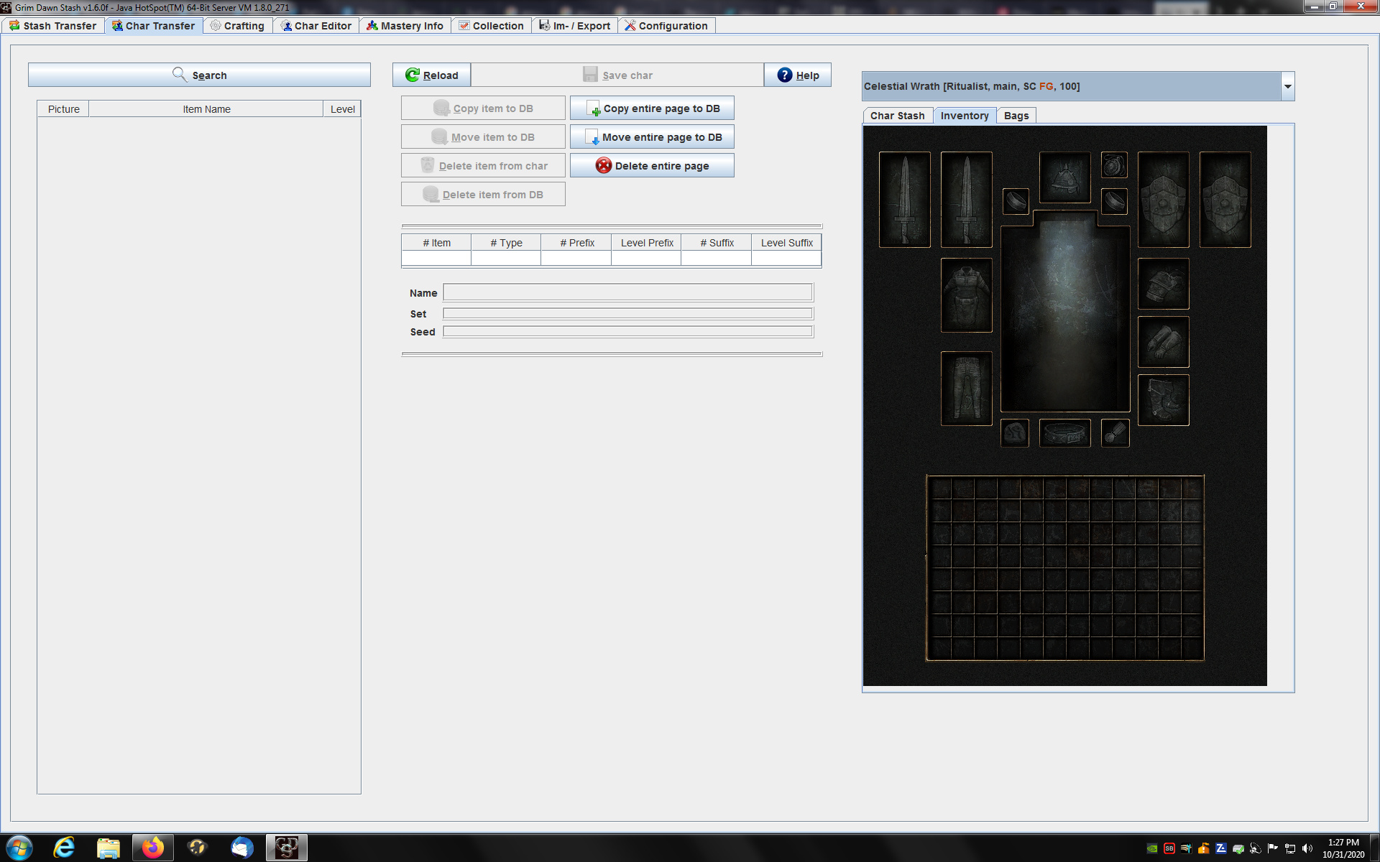This screenshot has width=1380, height=862.
Task: Open the character selection dropdown
Action: coord(1286,85)
